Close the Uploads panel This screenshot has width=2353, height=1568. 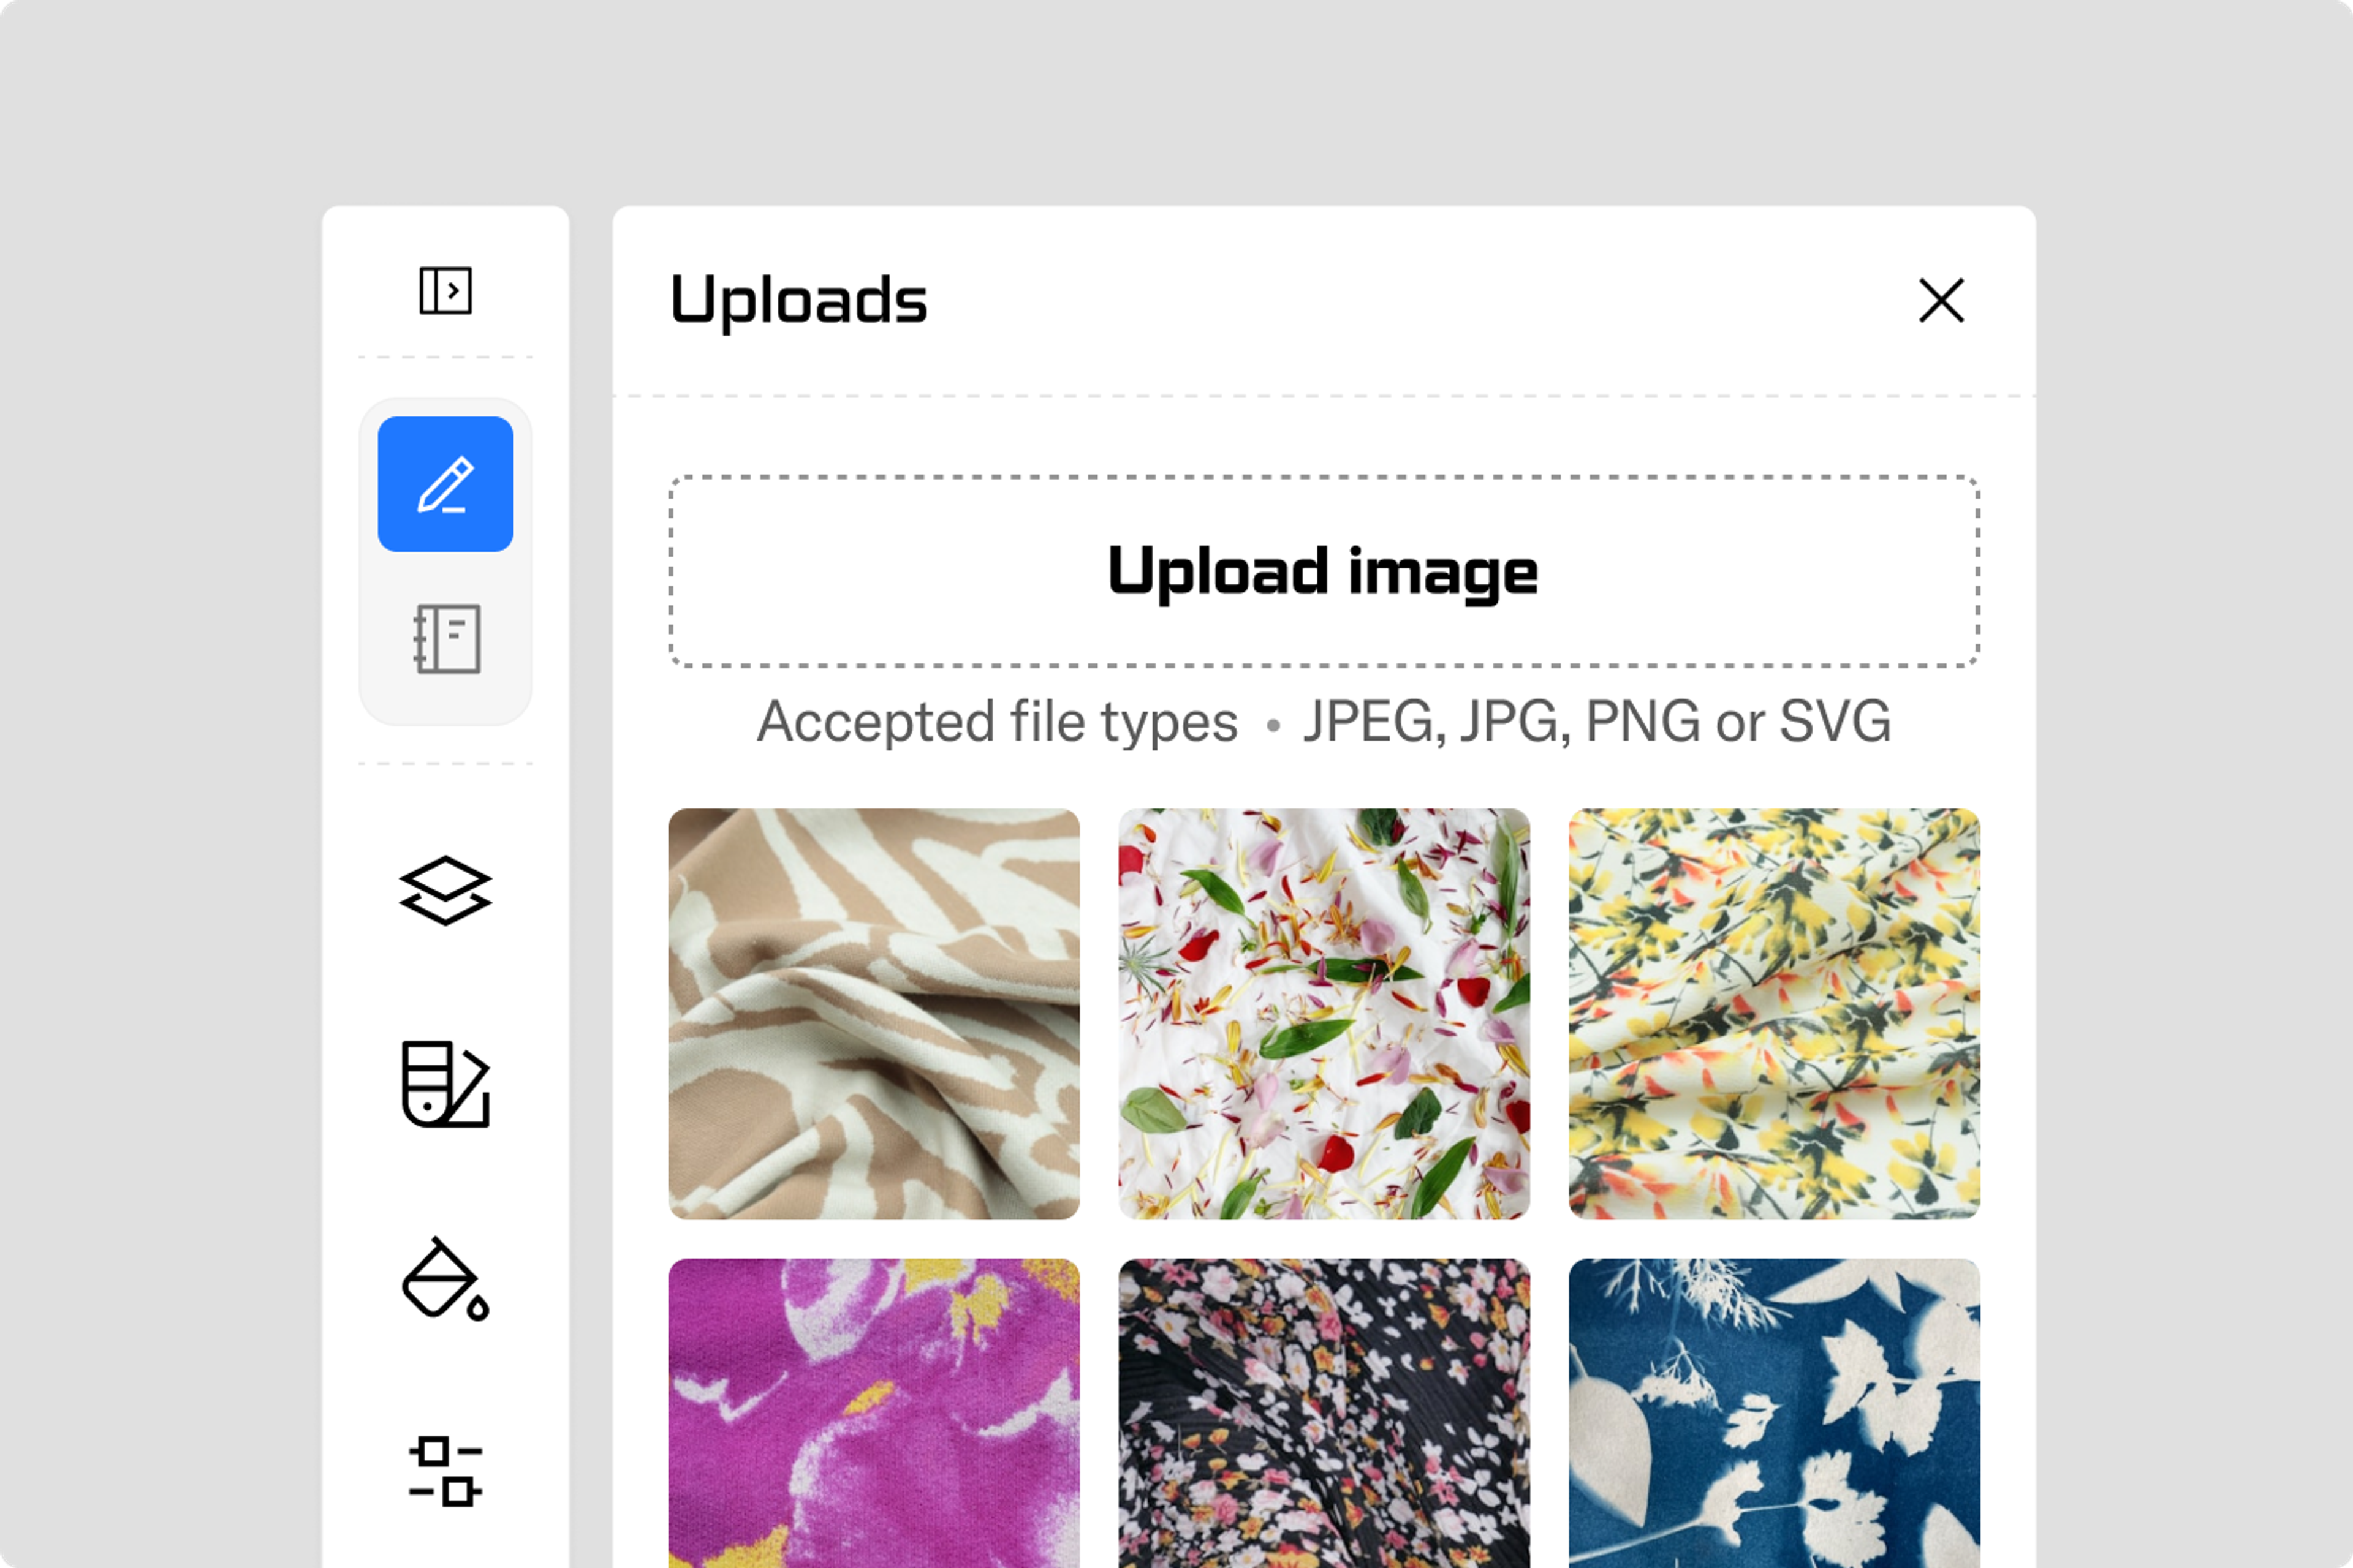click(1941, 300)
